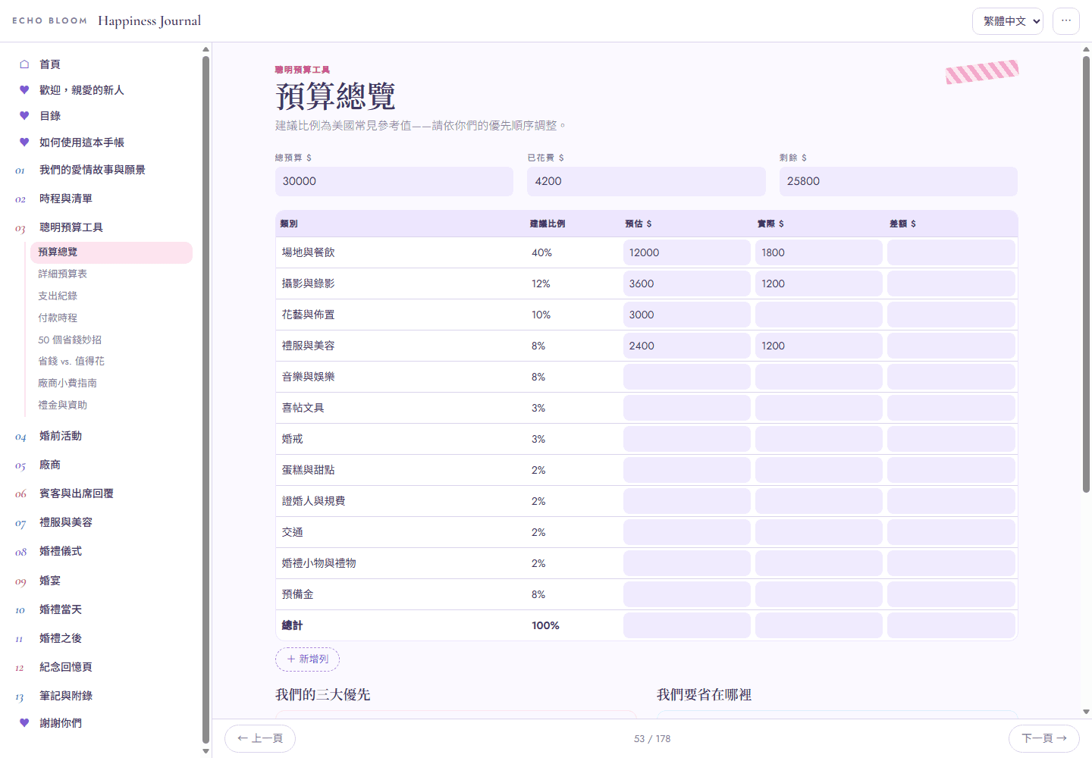Image resolution: width=1092 pixels, height=758 pixels.
Task: Click the home icon beside 首頁
Action: click(24, 64)
